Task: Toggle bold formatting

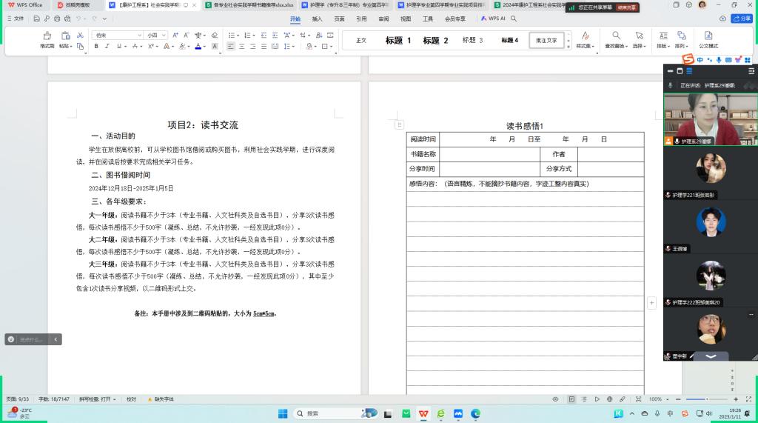Action: coord(96,46)
